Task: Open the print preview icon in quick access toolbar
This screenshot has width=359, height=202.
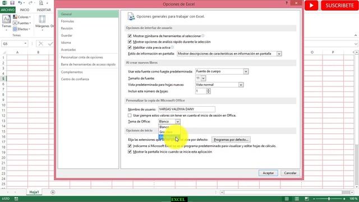Action: click(41, 3)
